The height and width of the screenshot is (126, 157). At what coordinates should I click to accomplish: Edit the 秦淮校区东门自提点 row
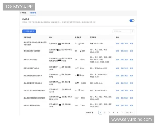point(117,60)
